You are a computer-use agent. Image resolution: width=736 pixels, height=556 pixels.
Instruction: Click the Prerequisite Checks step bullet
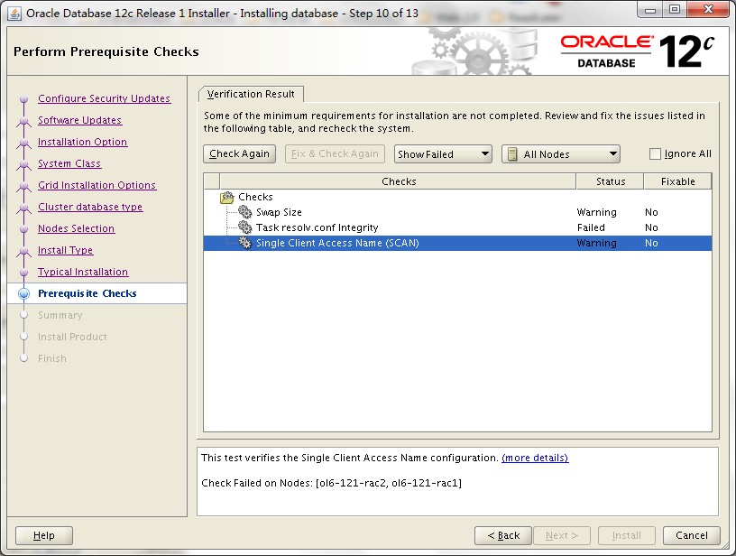(x=24, y=293)
